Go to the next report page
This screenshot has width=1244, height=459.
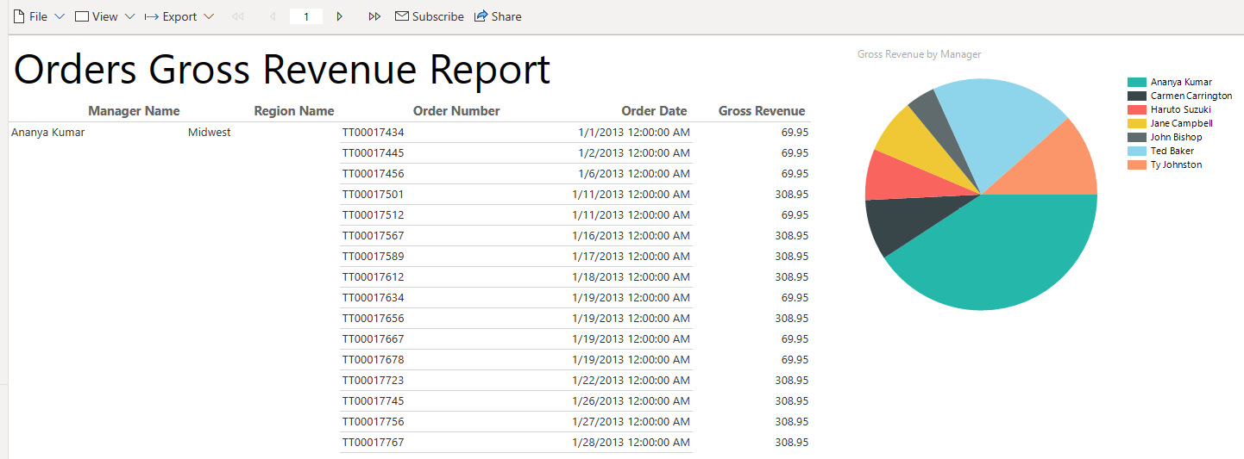point(340,16)
